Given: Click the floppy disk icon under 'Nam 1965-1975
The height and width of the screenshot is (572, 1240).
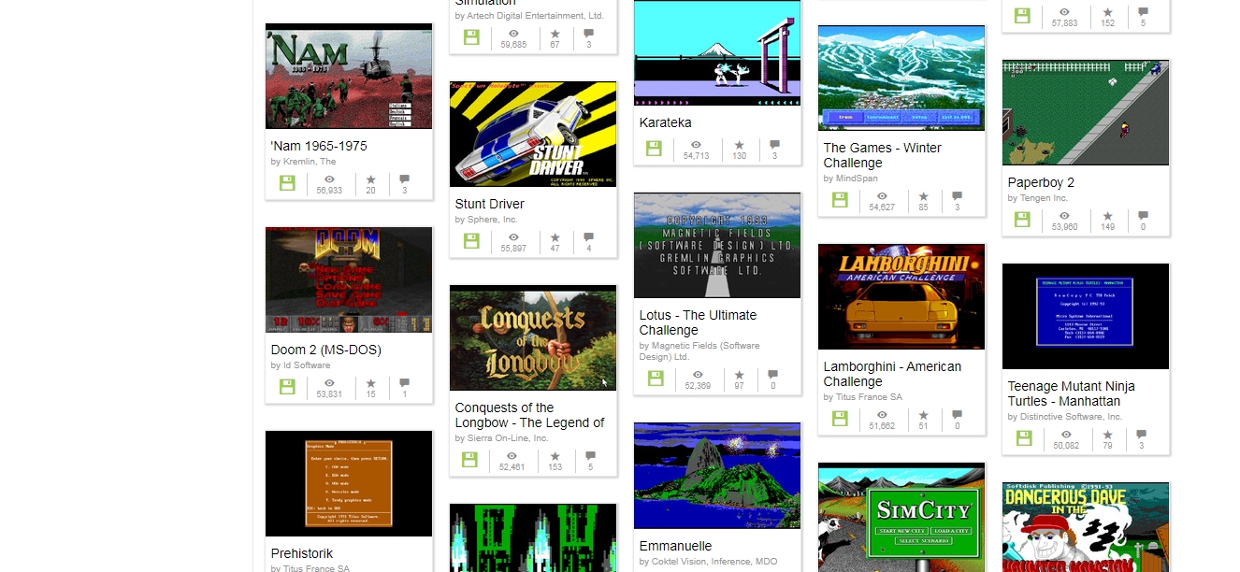Looking at the screenshot, I should click(287, 182).
